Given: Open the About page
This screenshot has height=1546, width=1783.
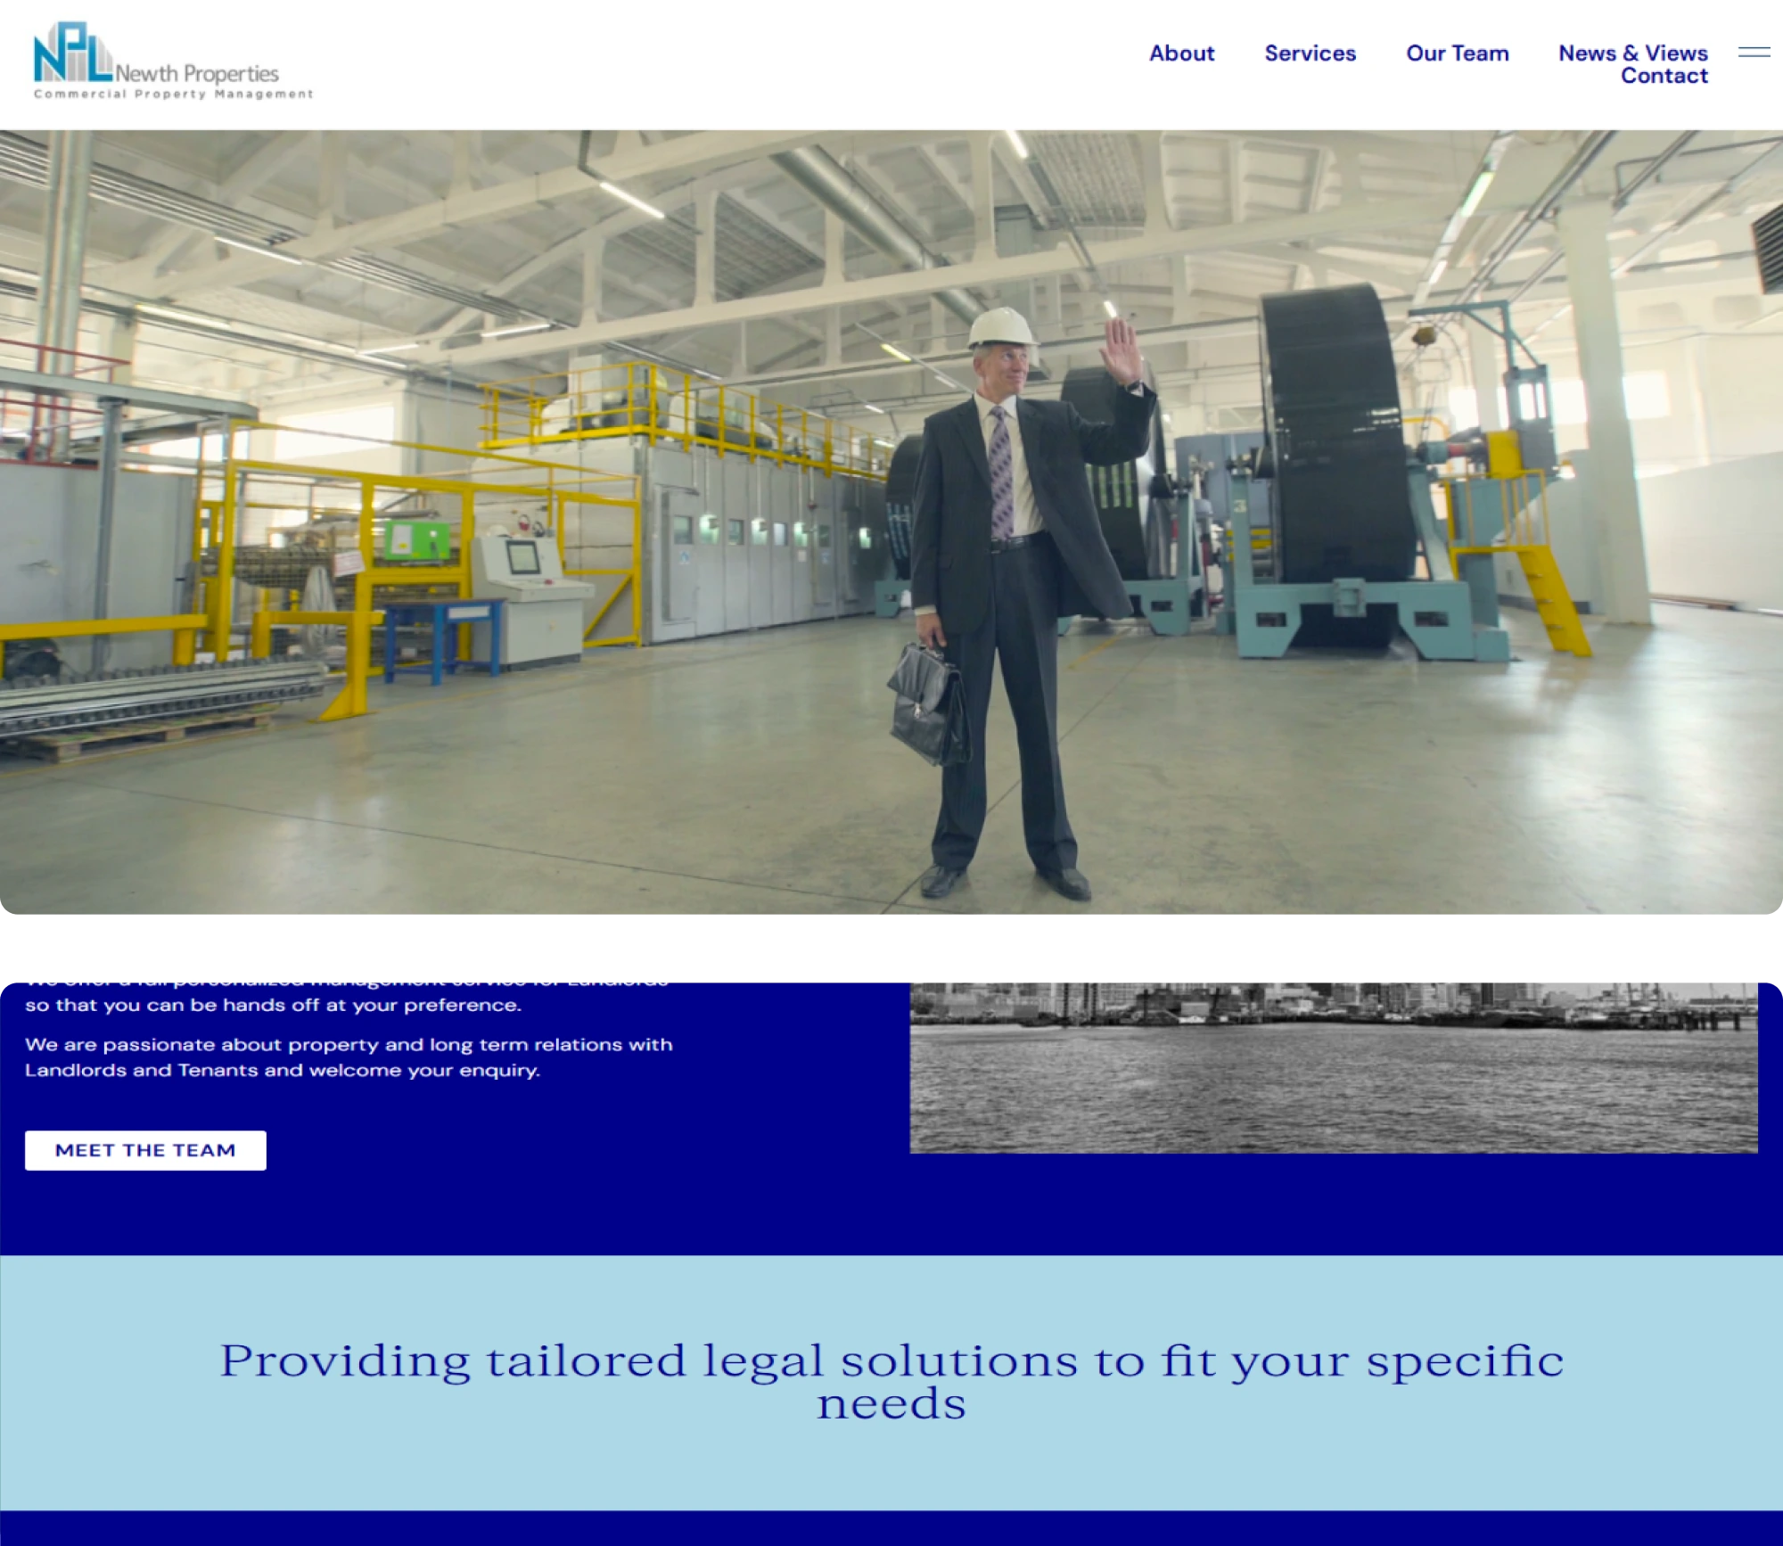Looking at the screenshot, I should 1181,53.
